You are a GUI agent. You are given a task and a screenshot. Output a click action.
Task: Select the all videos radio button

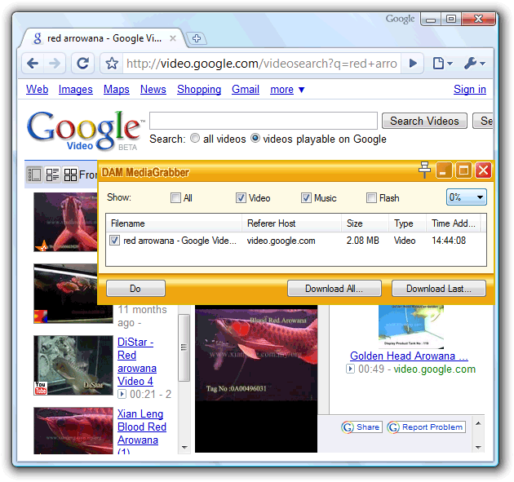click(195, 139)
